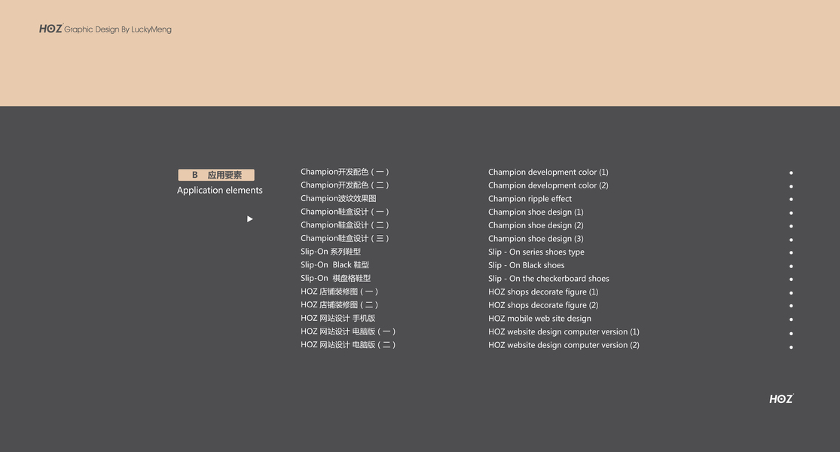840x452 pixels.
Task: Click 'HOZ website design computer version (1)'
Action: pos(564,332)
